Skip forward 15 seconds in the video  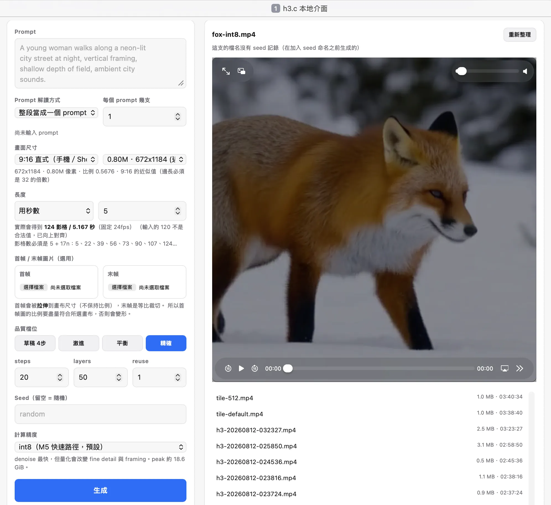[255, 368]
